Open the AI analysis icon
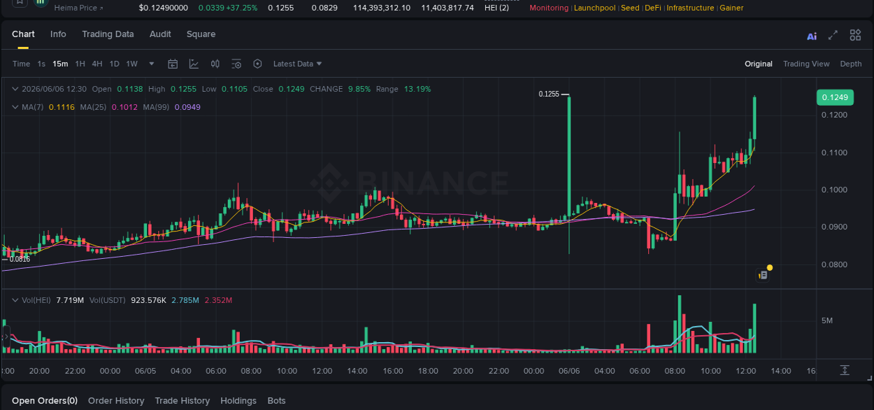874x410 pixels. [x=812, y=36]
